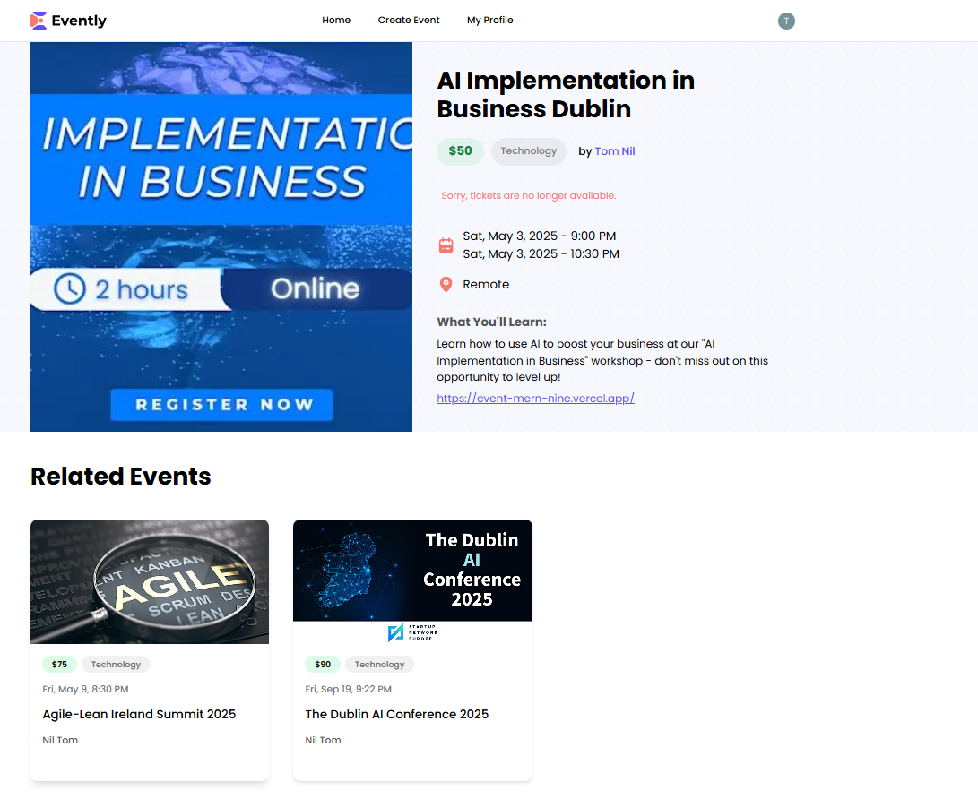Select the Agile-Lean Ireland Summit 2025 title
The width and height of the screenshot is (978, 799).
coord(139,714)
